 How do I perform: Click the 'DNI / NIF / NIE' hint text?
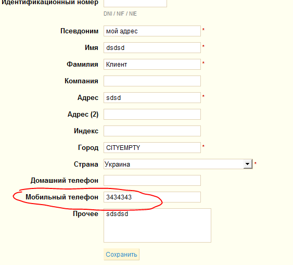tap(120, 14)
